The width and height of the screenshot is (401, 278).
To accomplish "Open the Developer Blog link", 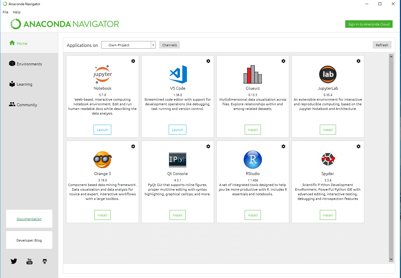I will click(x=29, y=240).
